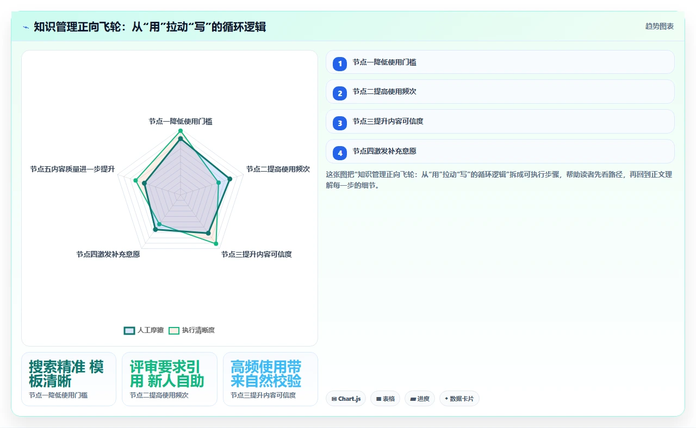Click radar axis label 节点五内容质量进一步提升

coord(72,169)
